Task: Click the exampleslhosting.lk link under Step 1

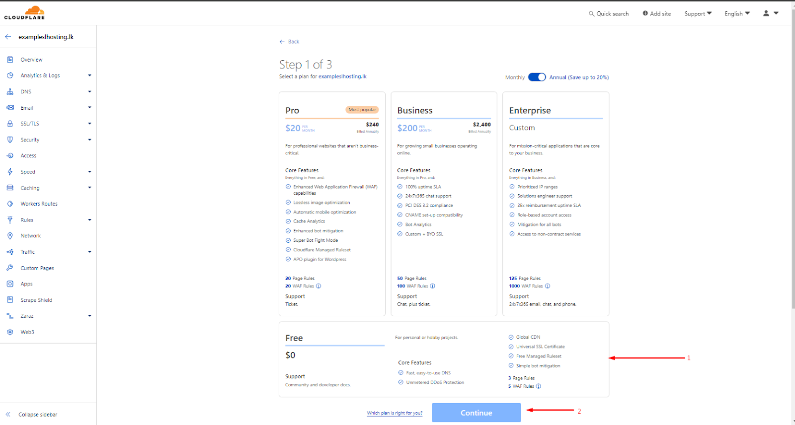Action: 342,76
